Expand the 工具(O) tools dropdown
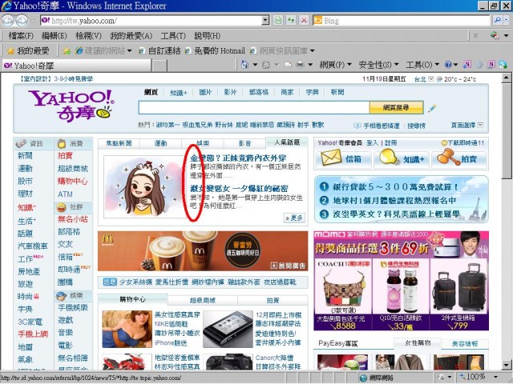 click(x=422, y=65)
